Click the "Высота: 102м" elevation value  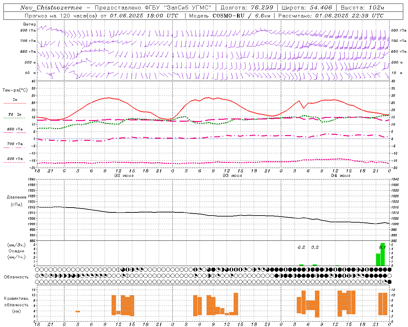(362, 8)
